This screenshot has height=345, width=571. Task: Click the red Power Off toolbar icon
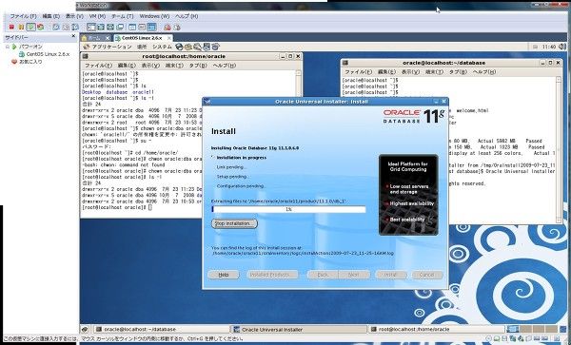(11, 27)
